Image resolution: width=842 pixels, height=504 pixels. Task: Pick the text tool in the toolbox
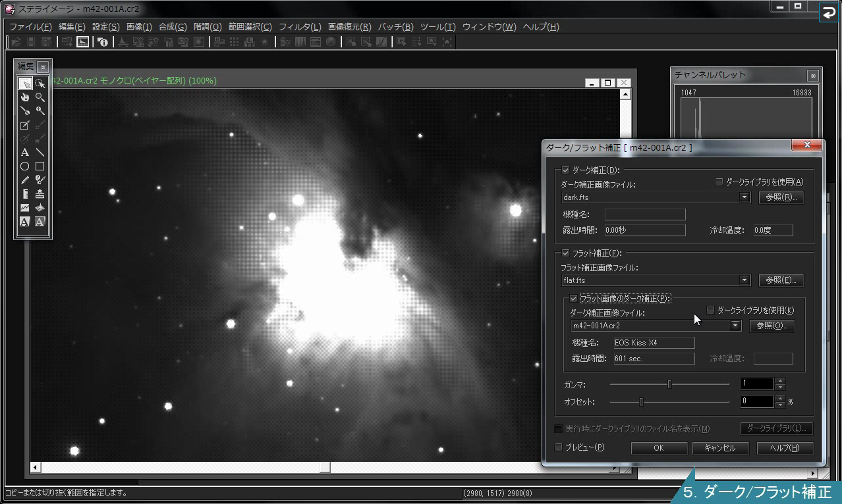pos(25,153)
